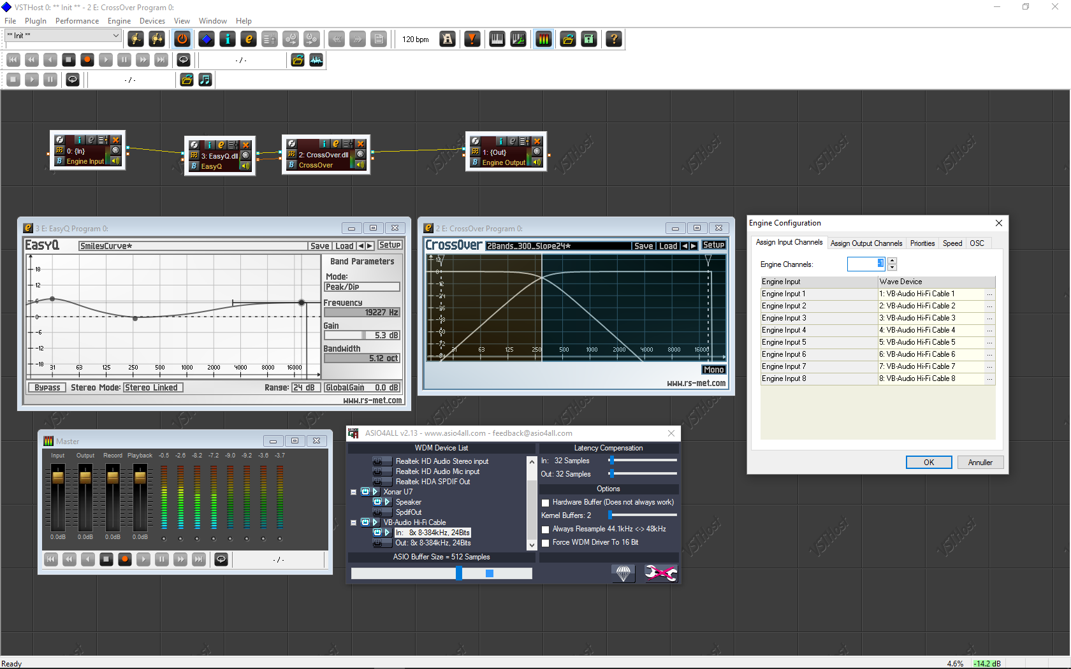Click the stop button in main recorder toolbar
The width and height of the screenshot is (1071, 669).
(69, 60)
